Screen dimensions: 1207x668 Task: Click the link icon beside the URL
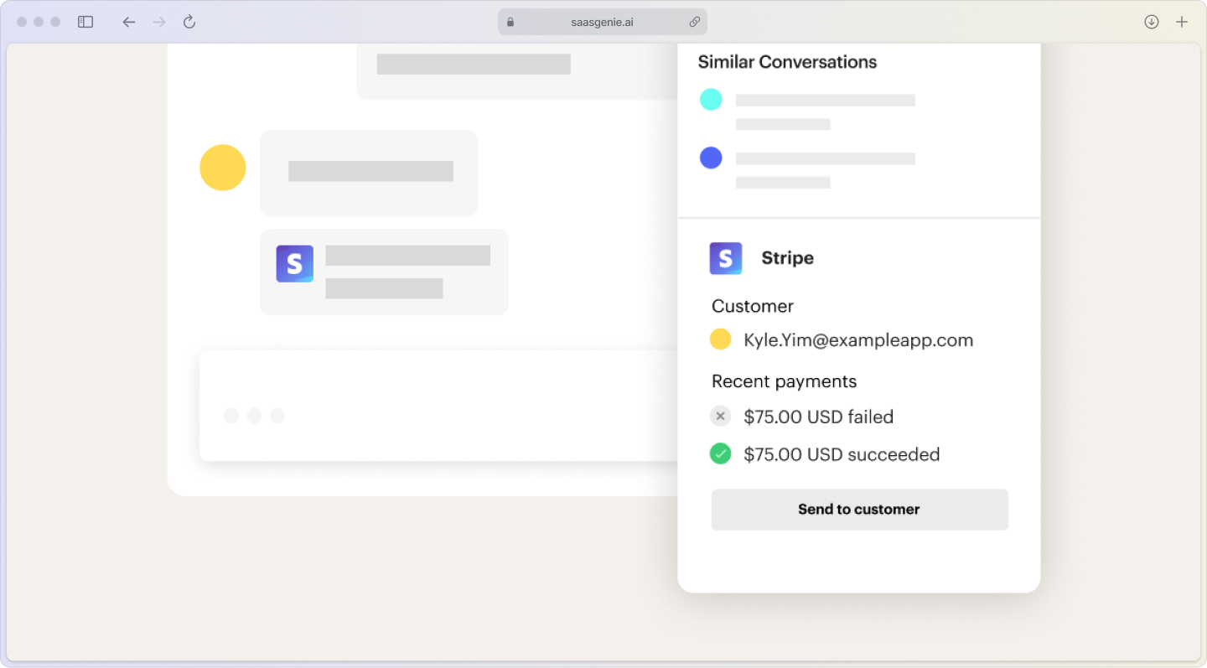pos(695,22)
